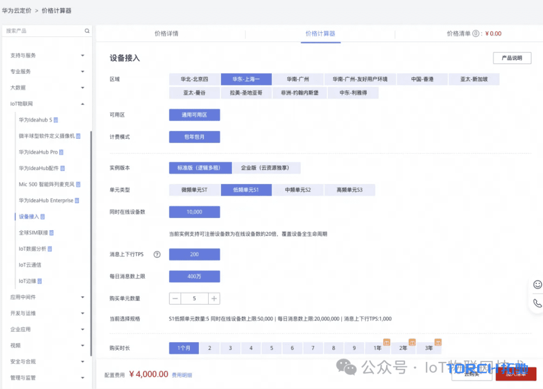Viewport: 543px width, 389px height.
Task: Click the 包年包月 billing mode button
Action: coord(194,137)
